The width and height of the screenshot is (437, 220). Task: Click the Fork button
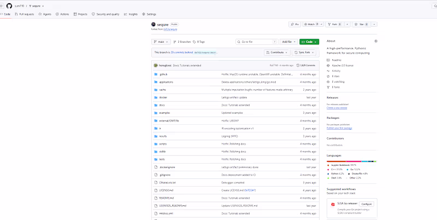pos(335,24)
